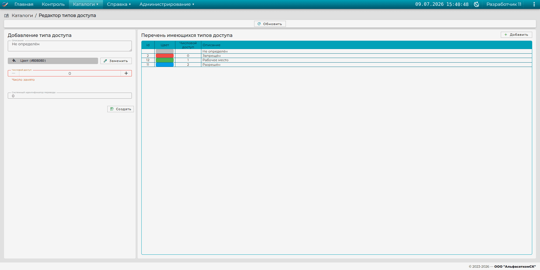Expand the Справка dropdown menu
The height and width of the screenshot is (270, 540).
pyautogui.click(x=119, y=4)
